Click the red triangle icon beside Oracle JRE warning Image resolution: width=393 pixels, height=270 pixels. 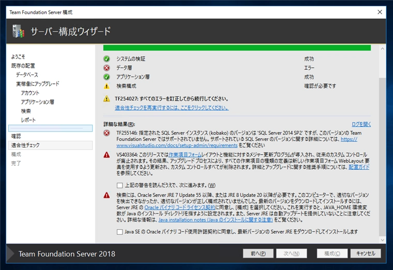(x=107, y=195)
